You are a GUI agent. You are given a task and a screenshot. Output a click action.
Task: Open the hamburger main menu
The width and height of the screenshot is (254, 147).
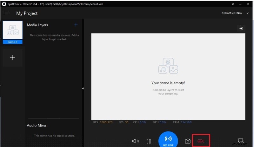[x=7, y=13]
